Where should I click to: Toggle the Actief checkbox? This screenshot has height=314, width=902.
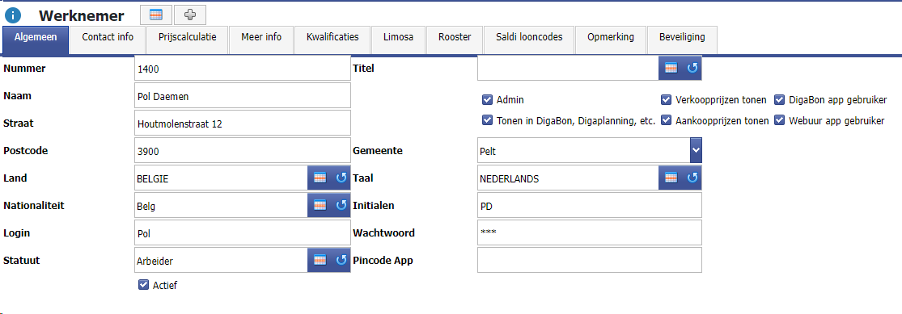point(144,285)
